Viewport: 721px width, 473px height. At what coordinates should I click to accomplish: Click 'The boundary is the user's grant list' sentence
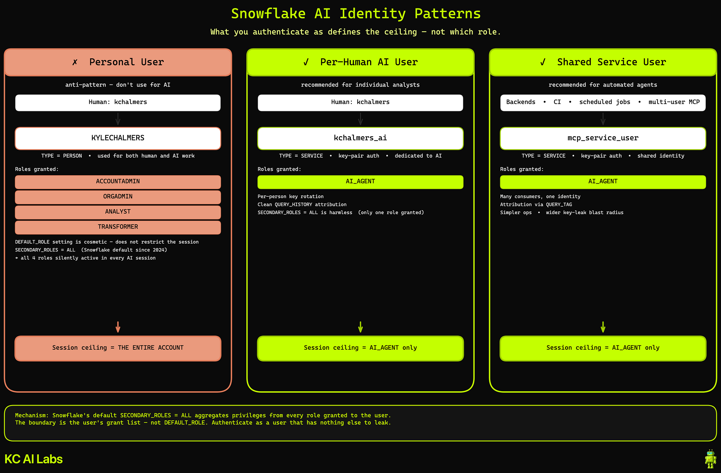(203, 423)
